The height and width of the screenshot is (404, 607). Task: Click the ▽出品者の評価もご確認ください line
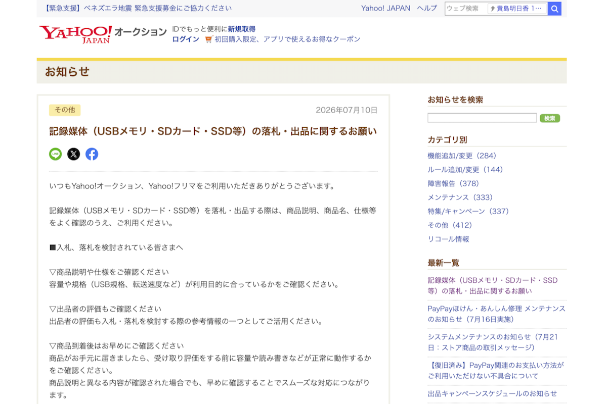tap(105, 309)
